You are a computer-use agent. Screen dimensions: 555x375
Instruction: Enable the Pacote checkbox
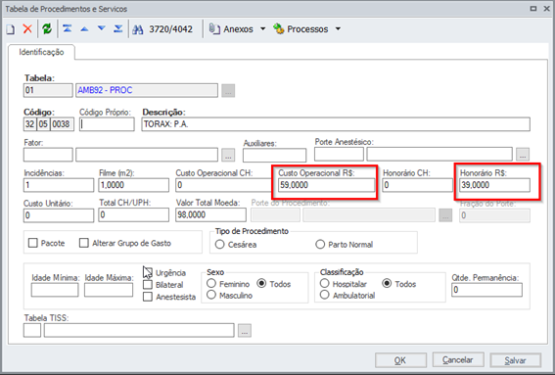pyautogui.click(x=33, y=243)
